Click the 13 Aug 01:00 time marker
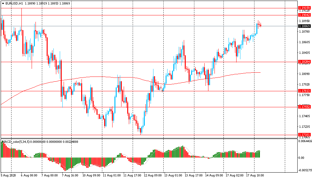The image size is (312, 179). pyautogui.click(x=173, y=175)
